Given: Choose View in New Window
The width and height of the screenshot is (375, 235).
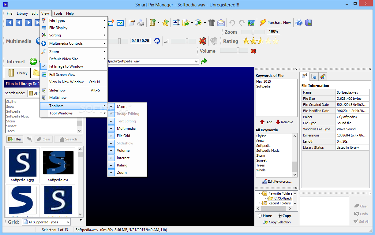Looking at the screenshot, I should [73, 82].
